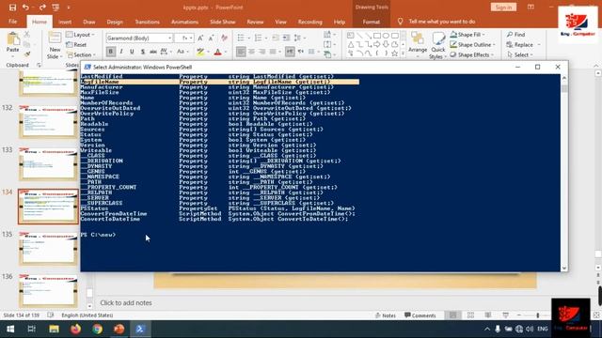Screen dimensions: 602x338
Task: Apply numbered list formatting
Action: tap(260, 38)
